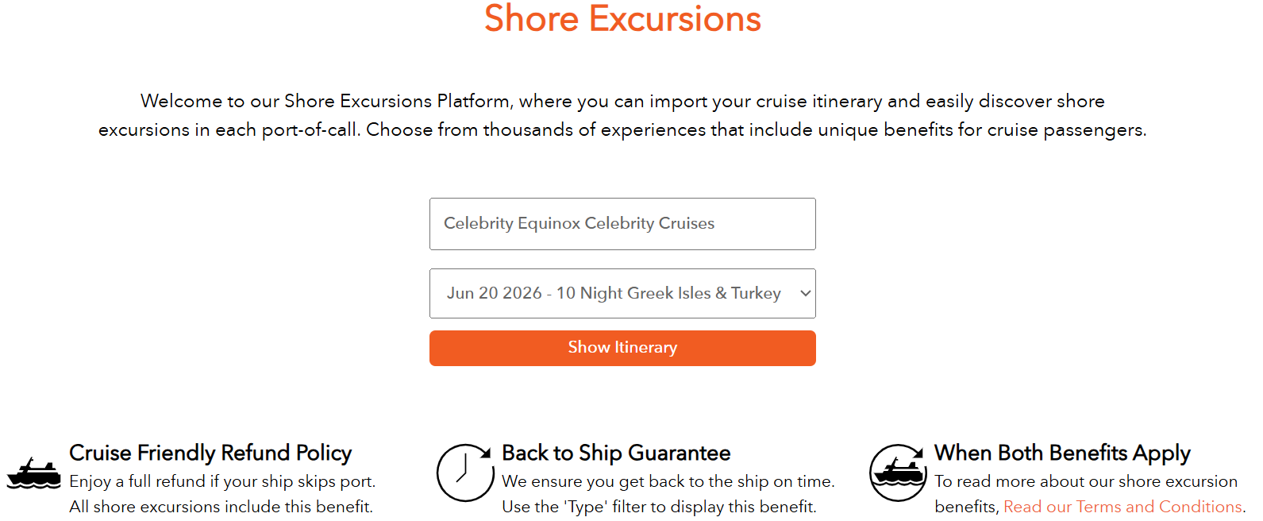1263x521 pixels.
Task: Click the Shore Excursions page heading
Action: point(622,19)
